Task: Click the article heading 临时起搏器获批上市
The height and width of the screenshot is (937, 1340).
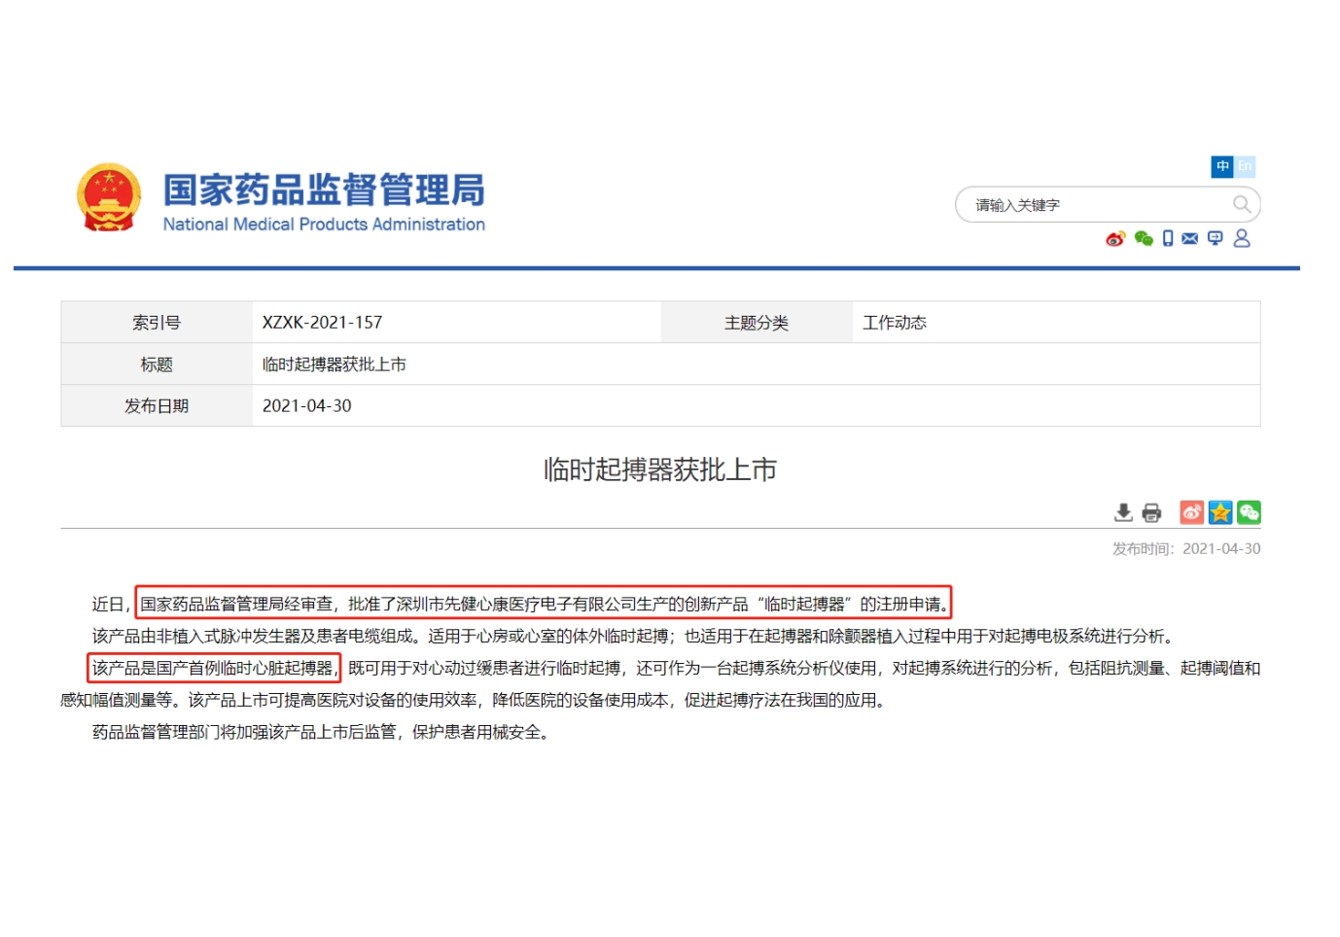Action: pos(660,470)
